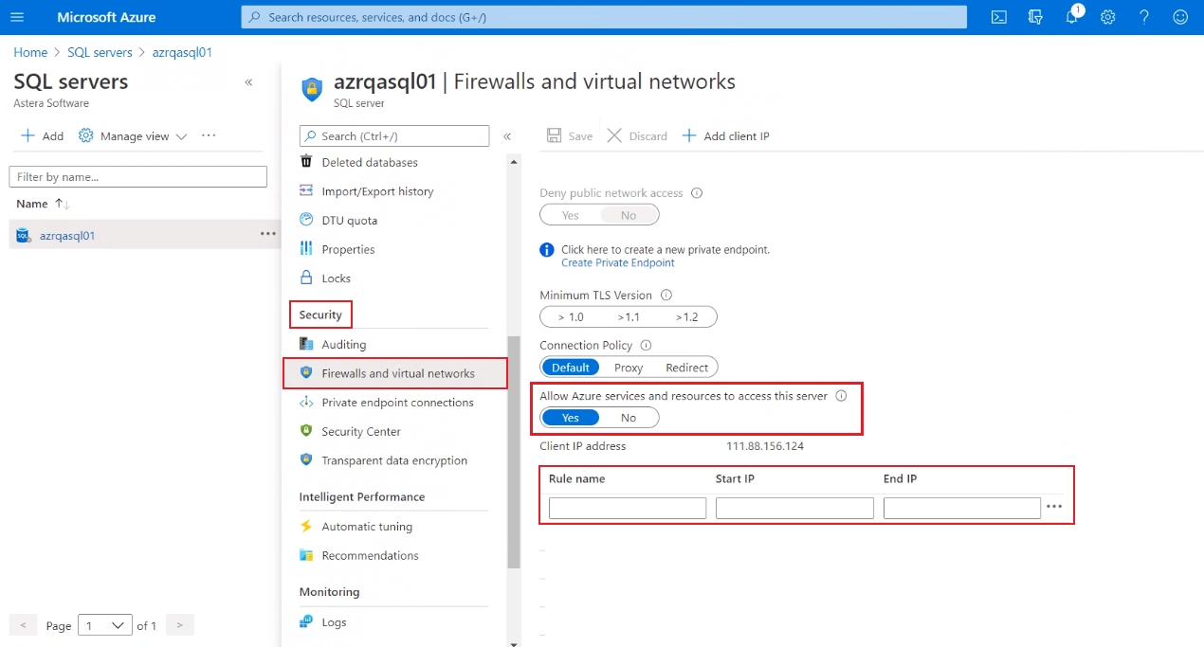Select minimum TLS version >1.0

click(571, 316)
